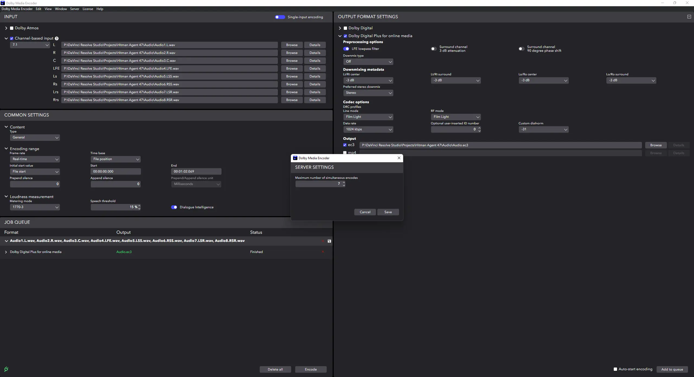Click Save in Server Settings dialog
Image resolution: width=694 pixels, height=377 pixels.
point(388,212)
